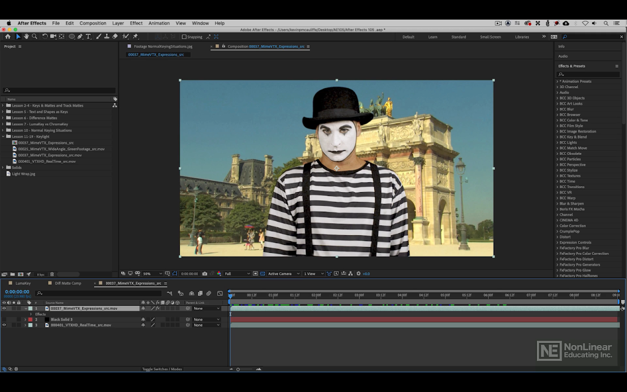This screenshot has width=627, height=392.
Task: Expand the Color Correction effects category
Action: pyautogui.click(x=557, y=226)
